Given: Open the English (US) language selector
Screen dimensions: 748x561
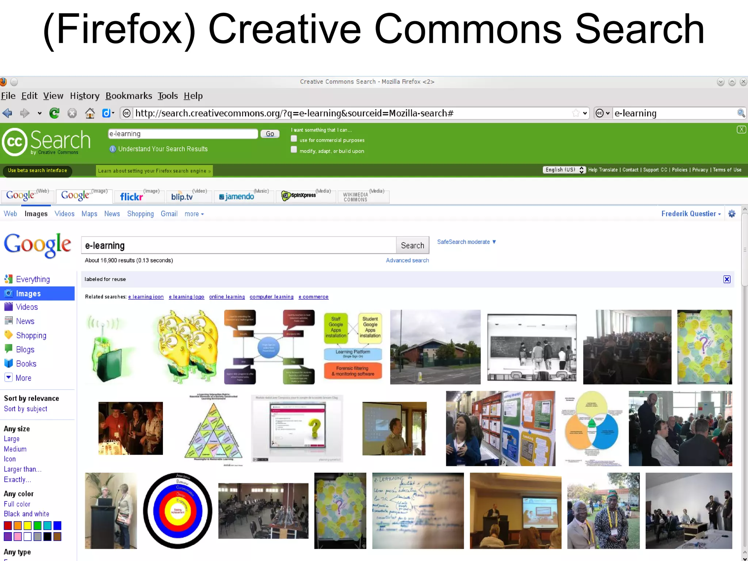Looking at the screenshot, I should point(564,170).
